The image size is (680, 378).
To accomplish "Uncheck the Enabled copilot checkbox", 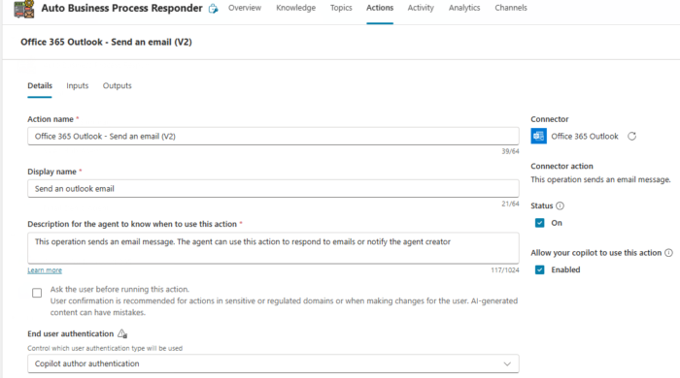I will (539, 269).
